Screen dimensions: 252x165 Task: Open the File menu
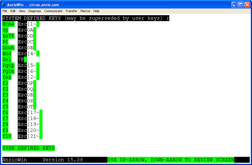pyautogui.click(x=5, y=11)
